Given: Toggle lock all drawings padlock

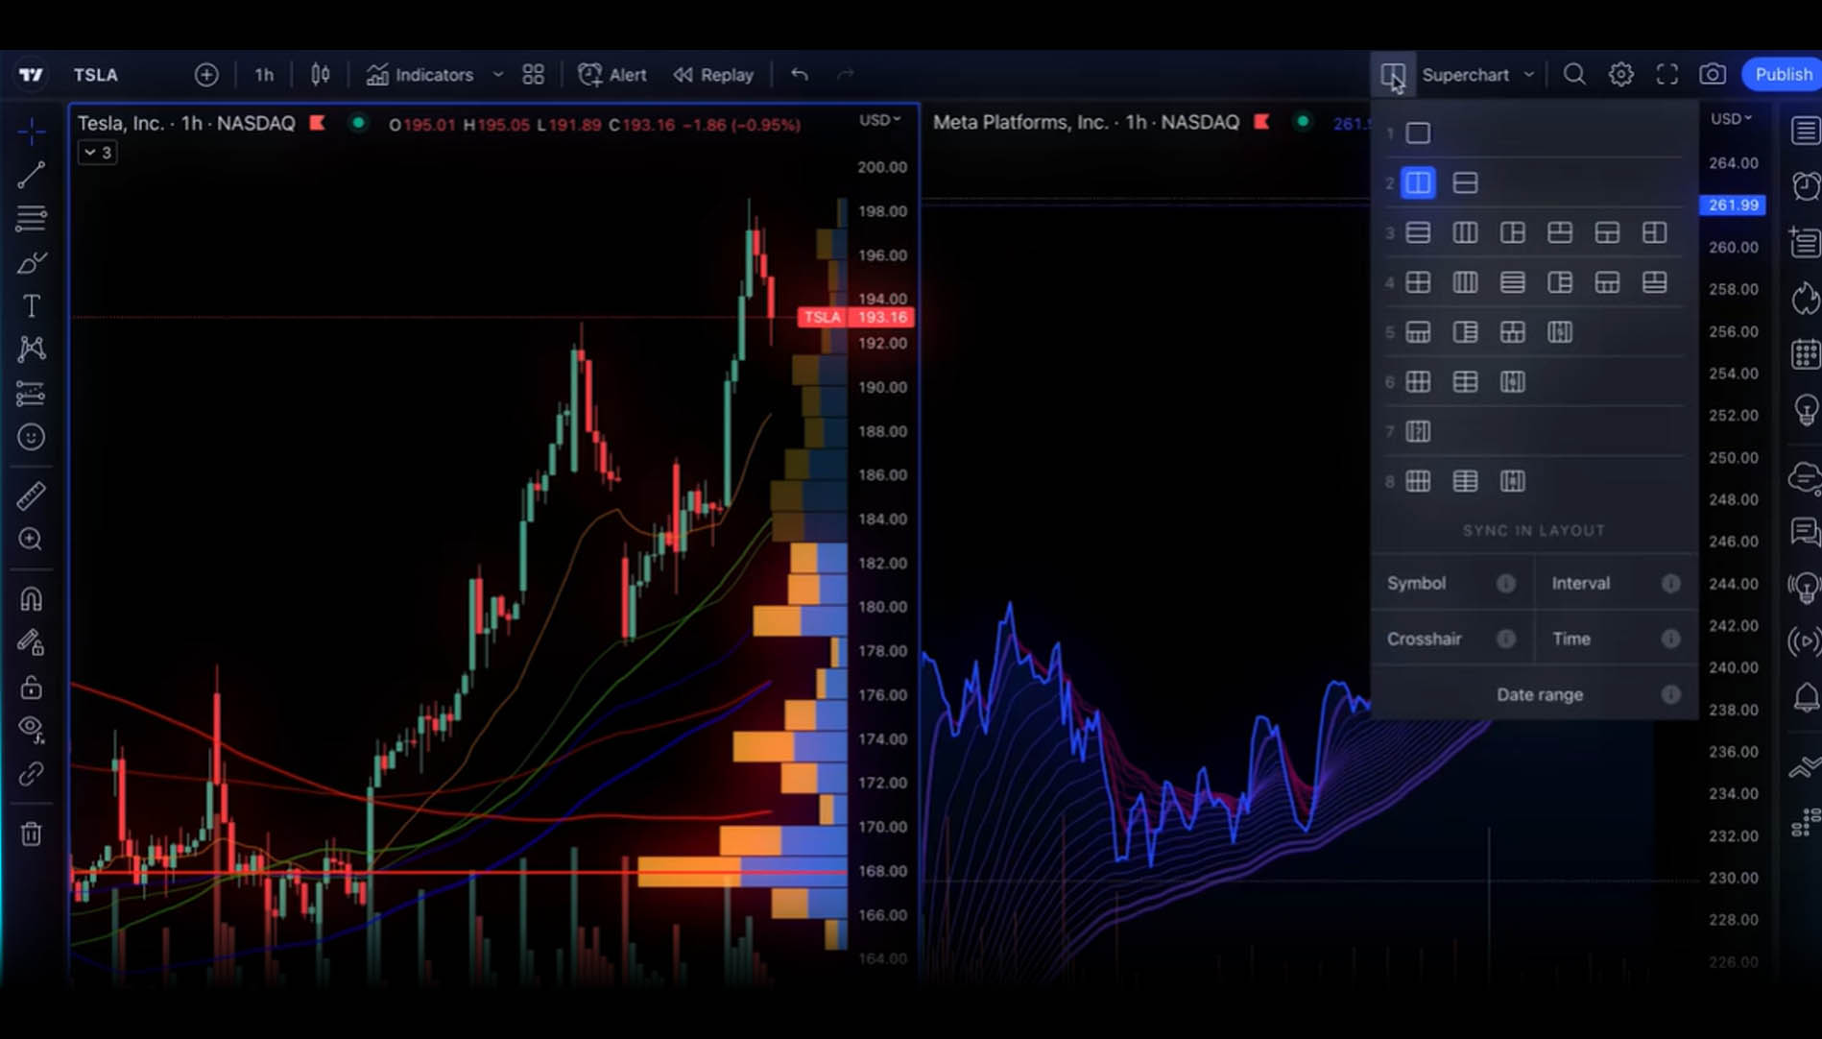Looking at the screenshot, I should pyautogui.click(x=31, y=688).
